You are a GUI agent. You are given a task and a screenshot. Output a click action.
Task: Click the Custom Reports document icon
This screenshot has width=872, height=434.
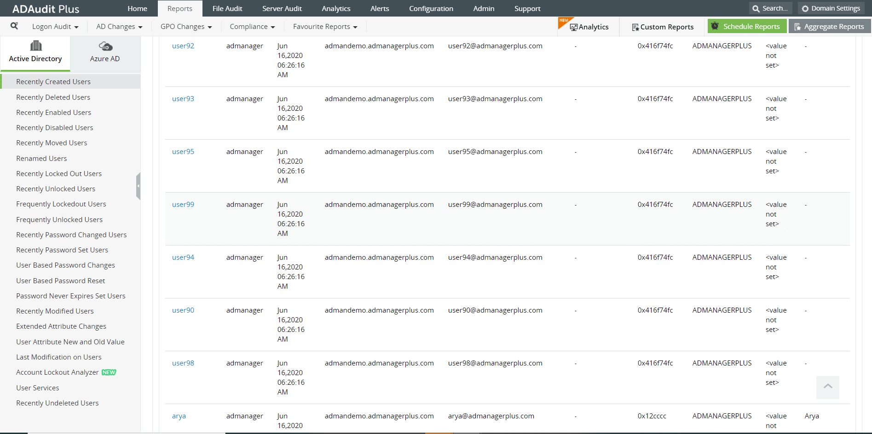tap(636, 27)
